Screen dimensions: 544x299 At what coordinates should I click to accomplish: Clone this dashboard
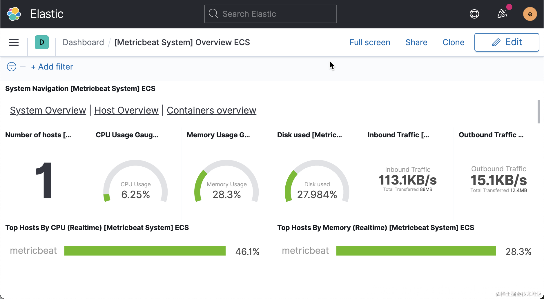(x=453, y=42)
